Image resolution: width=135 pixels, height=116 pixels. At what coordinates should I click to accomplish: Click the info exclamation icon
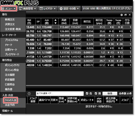coord(29,93)
